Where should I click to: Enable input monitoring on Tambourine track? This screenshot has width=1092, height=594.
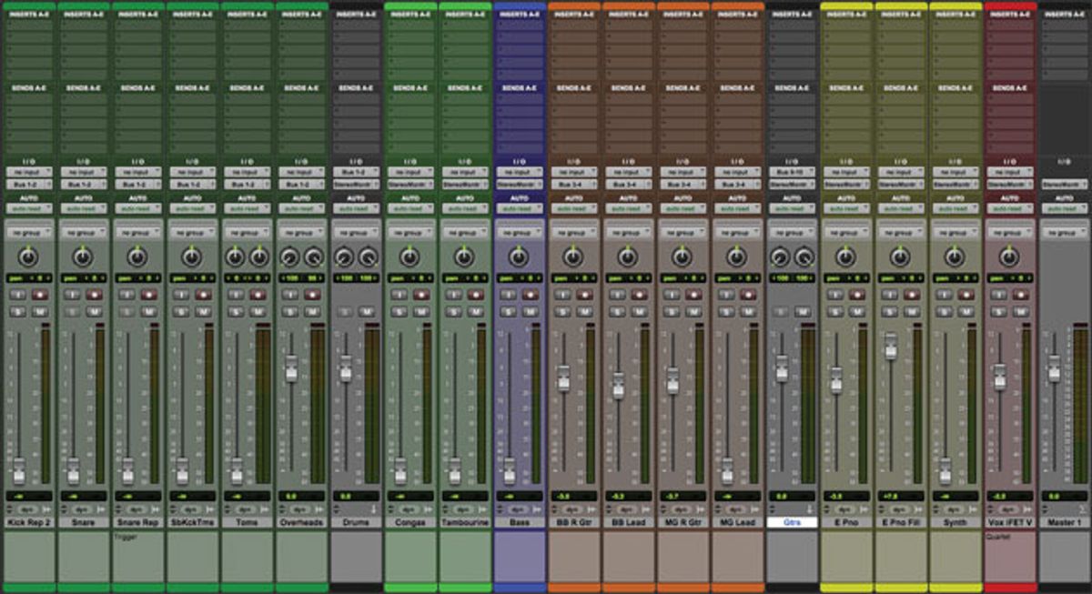coord(453,295)
